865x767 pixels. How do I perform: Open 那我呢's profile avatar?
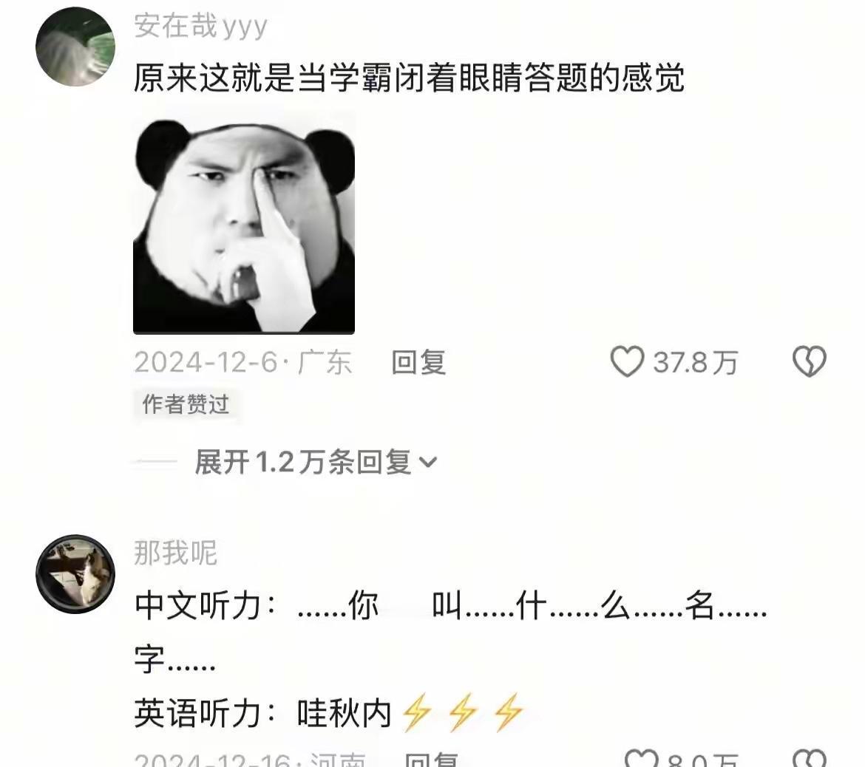(x=75, y=574)
